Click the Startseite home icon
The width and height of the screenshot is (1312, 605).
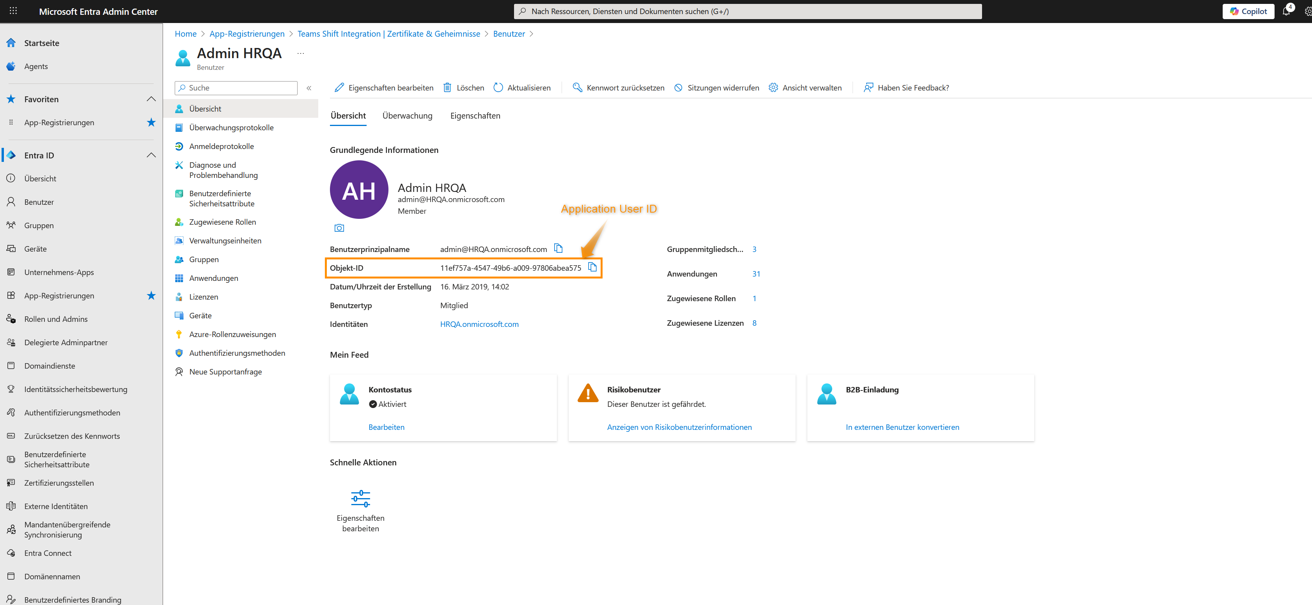tap(11, 43)
